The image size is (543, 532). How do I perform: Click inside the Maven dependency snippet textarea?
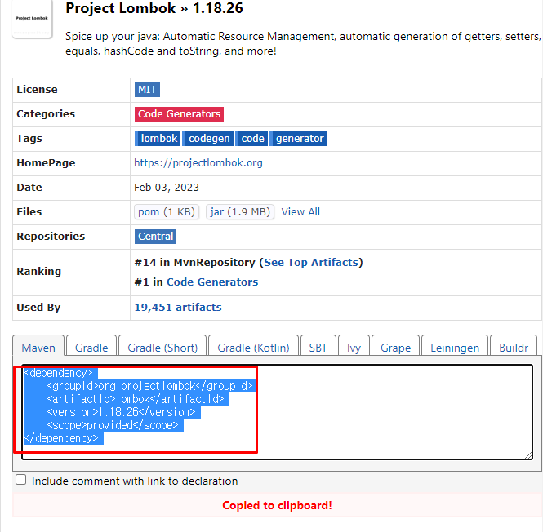277,412
